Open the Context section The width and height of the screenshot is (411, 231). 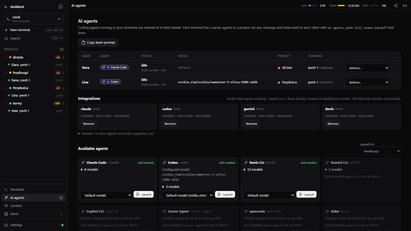pos(34,206)
